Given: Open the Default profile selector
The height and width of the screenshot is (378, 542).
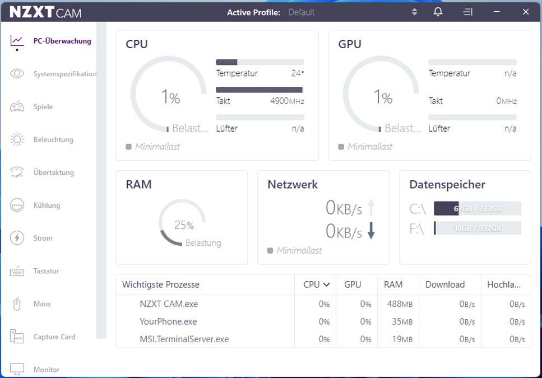Looking at the screenshot, I should (302, 12).
